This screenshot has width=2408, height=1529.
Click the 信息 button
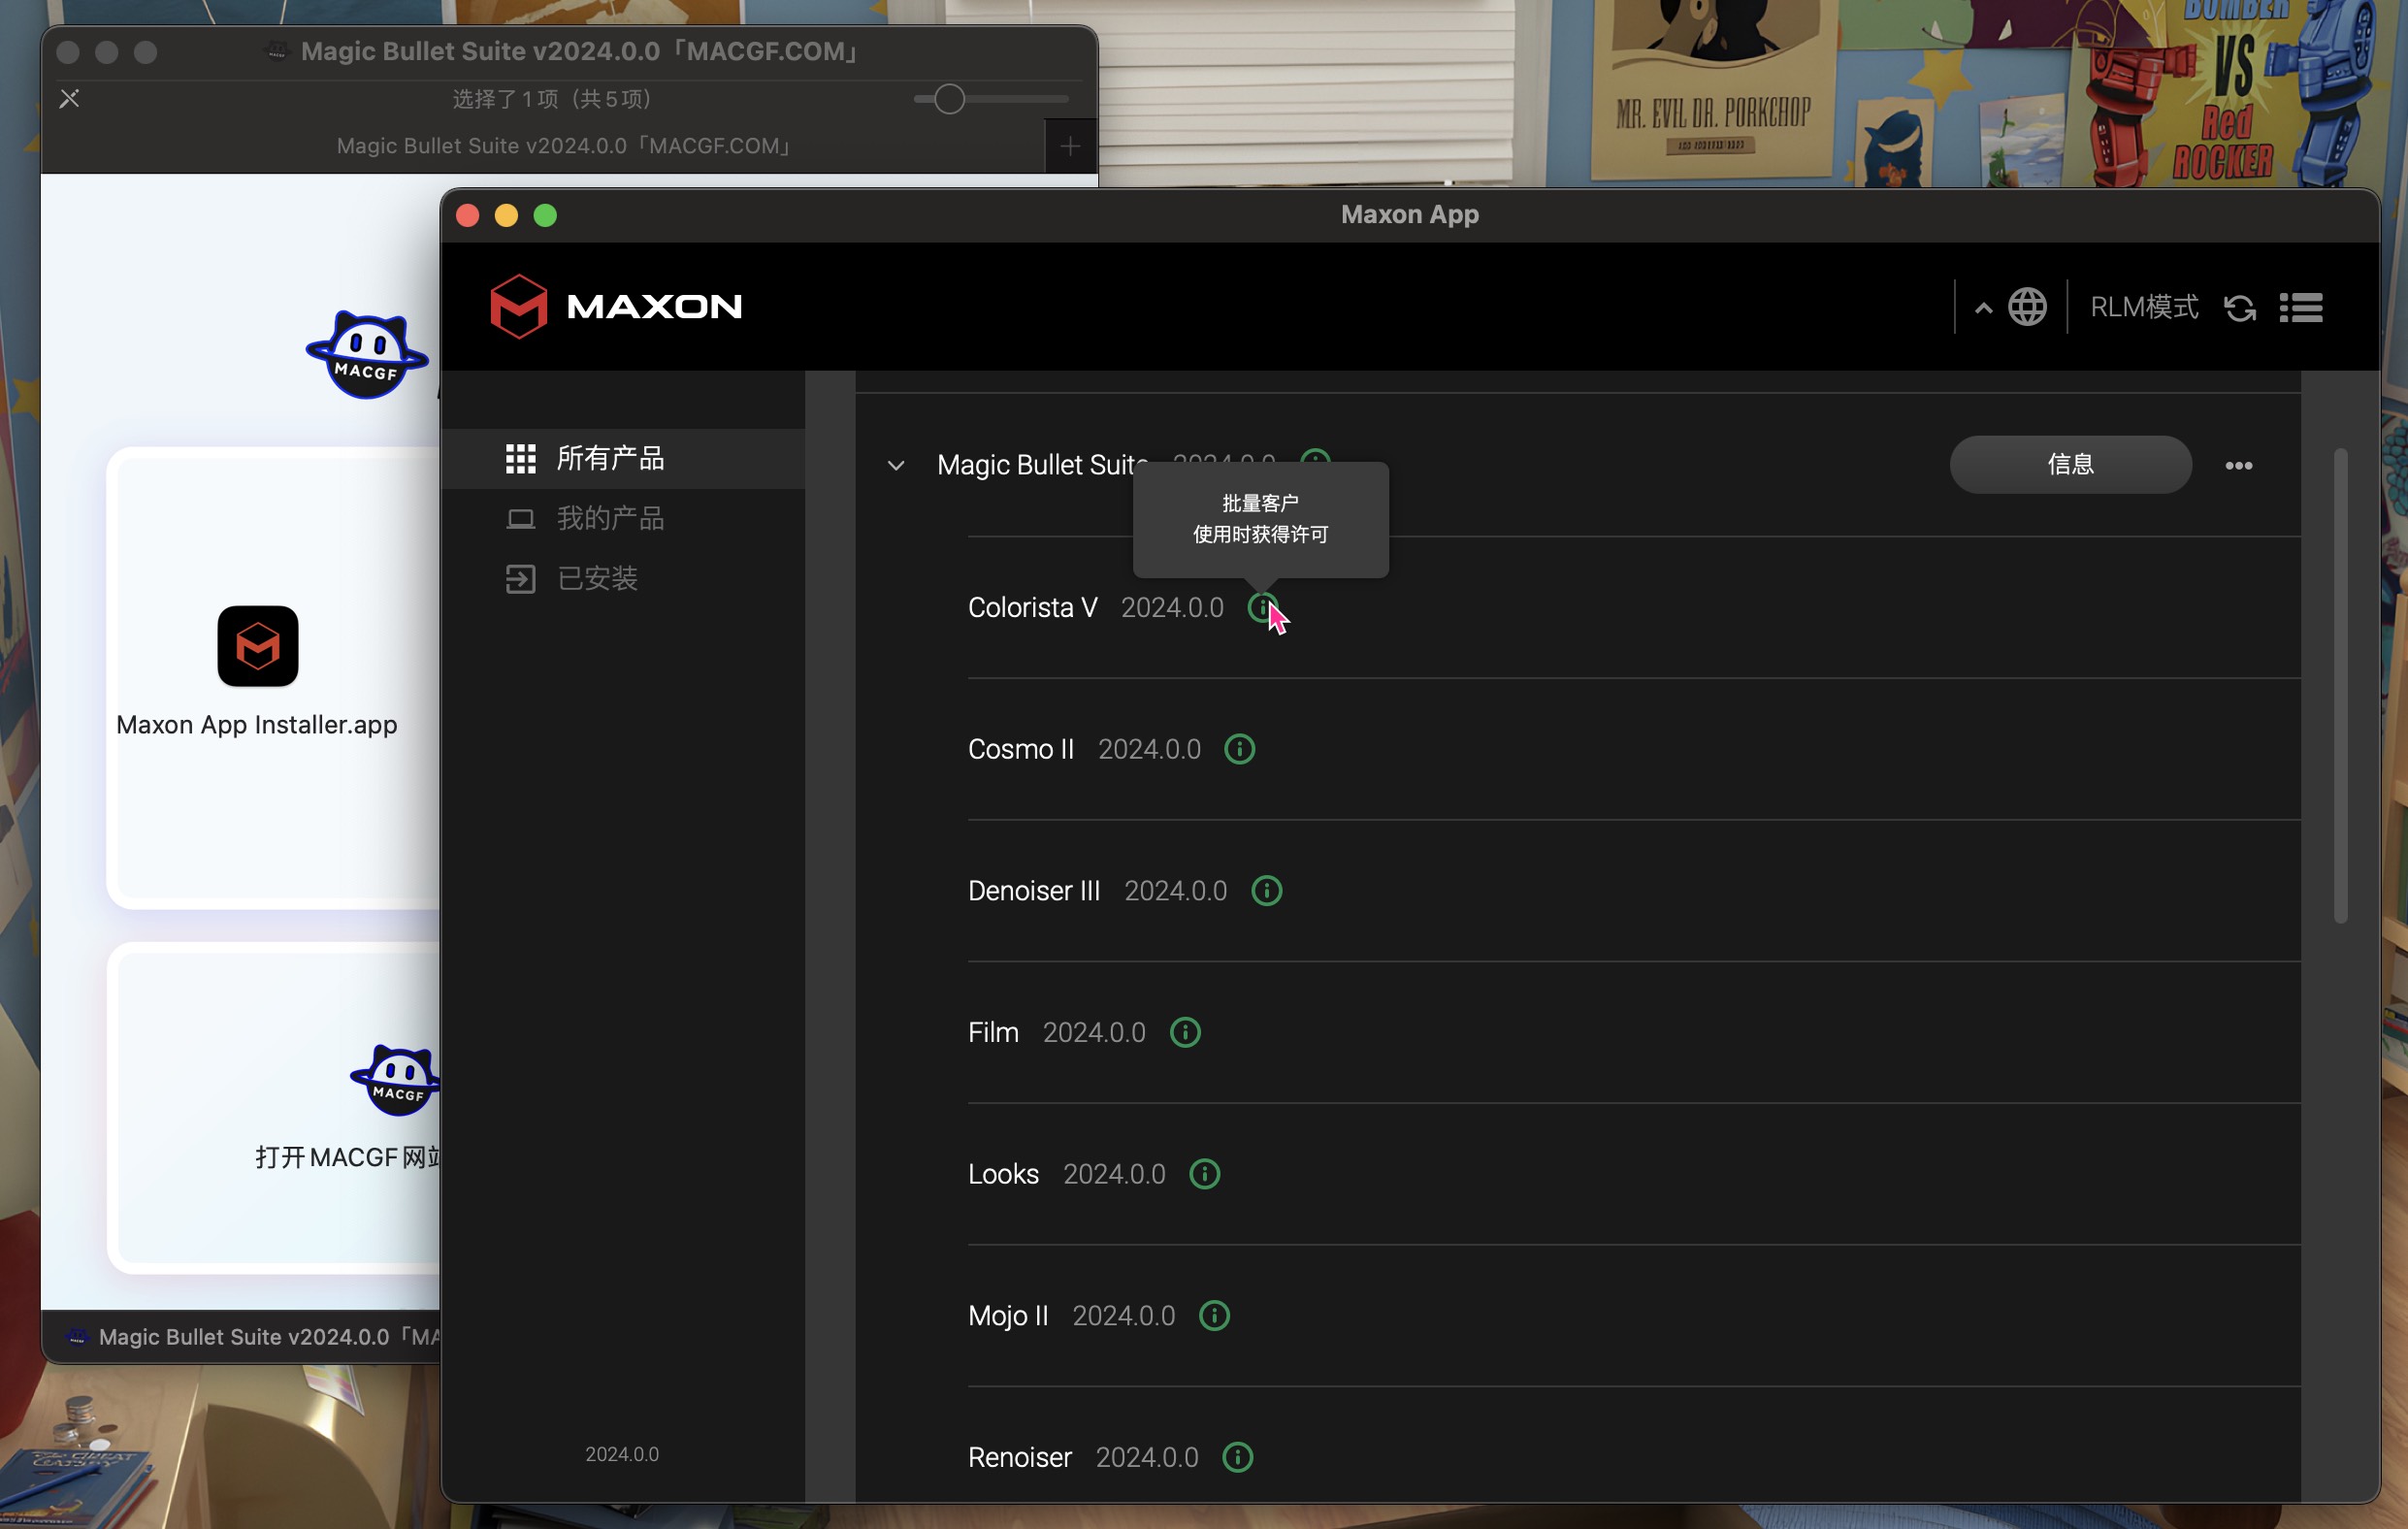tap(2070, 464)
